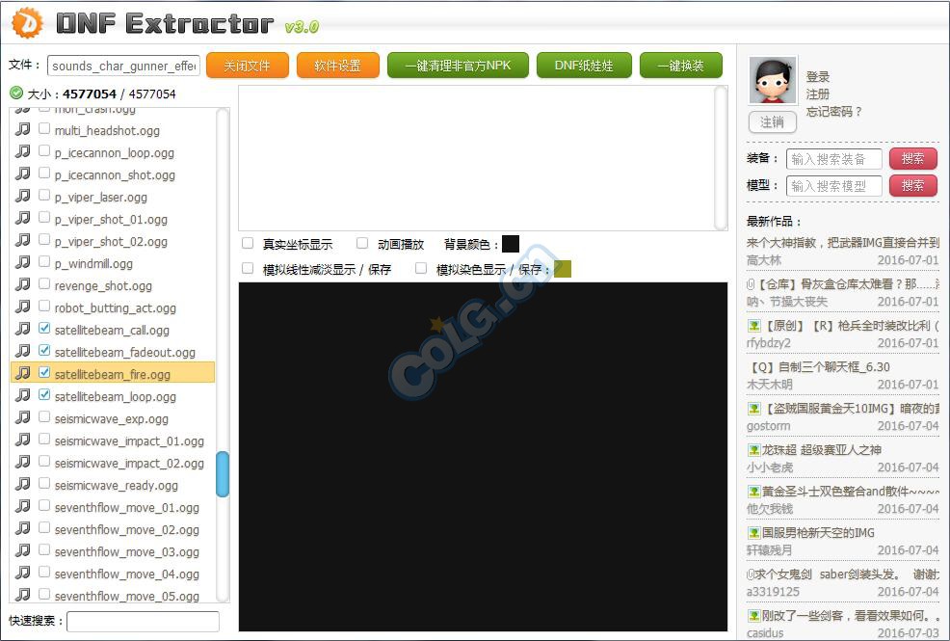Image resolution: width=950 pixels, height=641 pixels.
Task: Enable 真实坐标显示 checkbox
Action: pos(248,243)
